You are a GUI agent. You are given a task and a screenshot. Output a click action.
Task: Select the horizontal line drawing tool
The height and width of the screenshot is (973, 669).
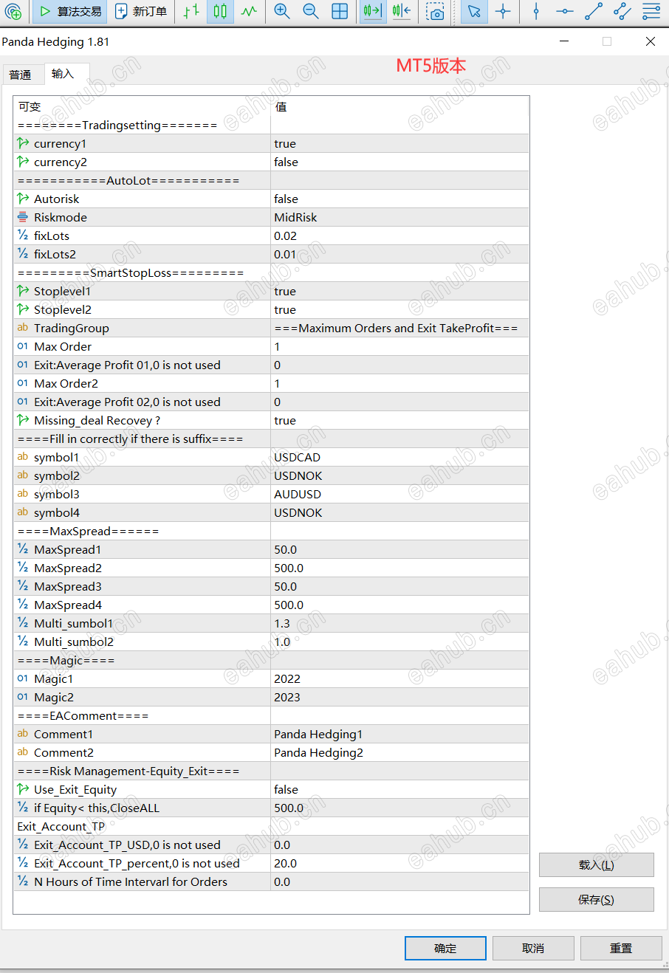(565, 12)
